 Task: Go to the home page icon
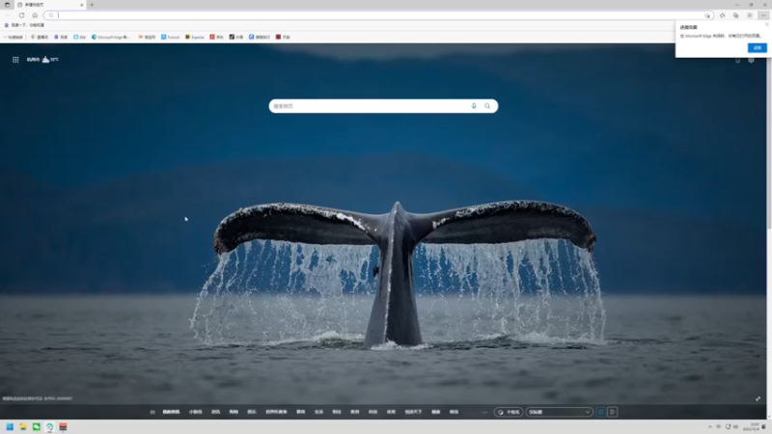[x=35, y=15]
